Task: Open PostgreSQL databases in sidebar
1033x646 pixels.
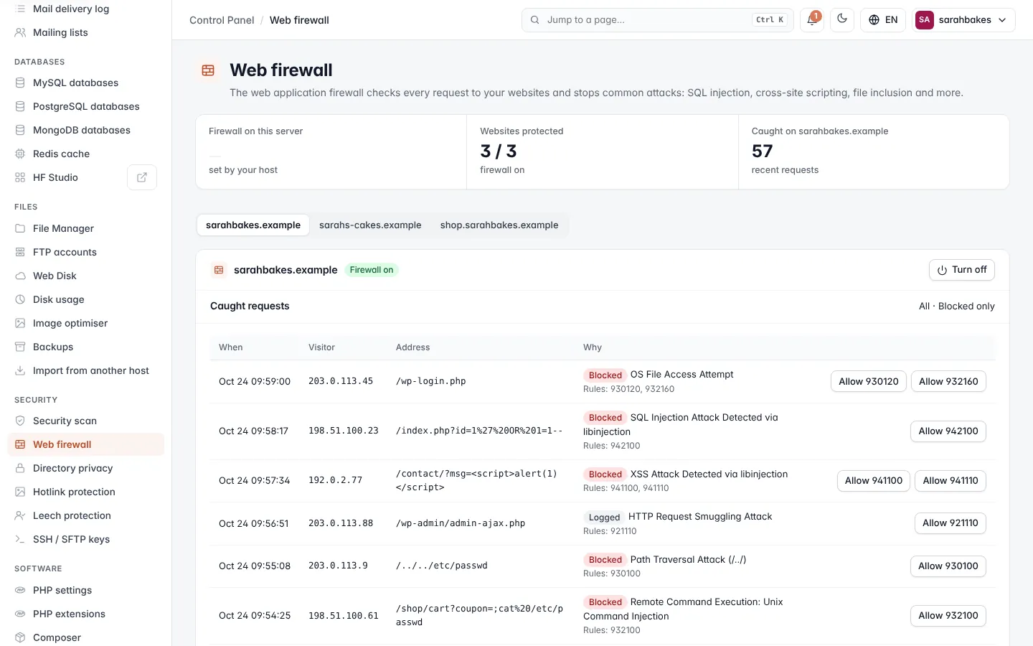Action: [86, 106]
